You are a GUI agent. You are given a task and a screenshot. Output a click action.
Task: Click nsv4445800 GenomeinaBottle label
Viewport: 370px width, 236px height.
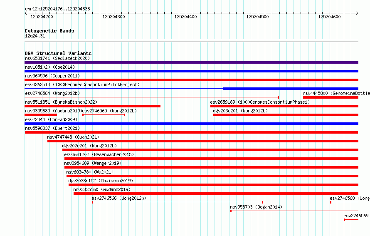coord(336,93)
